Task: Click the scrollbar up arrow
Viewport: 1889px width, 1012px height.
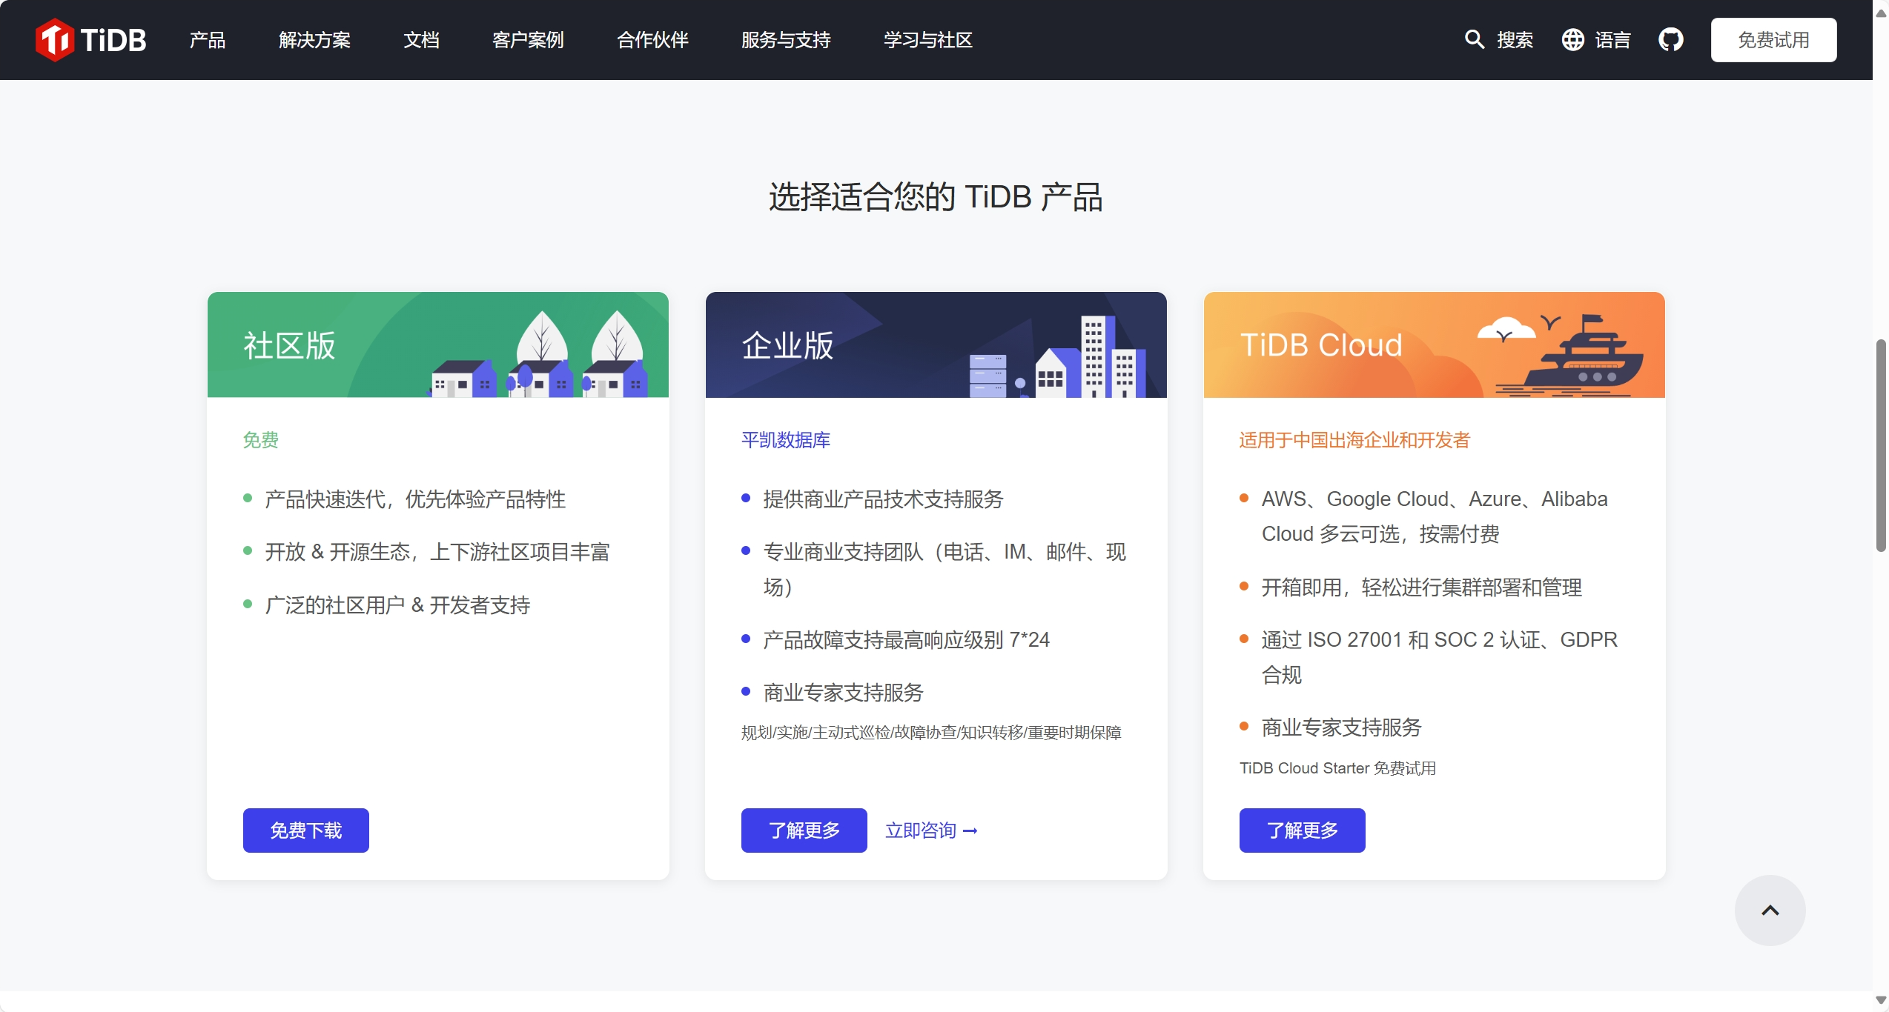Action: [1881, 12]
